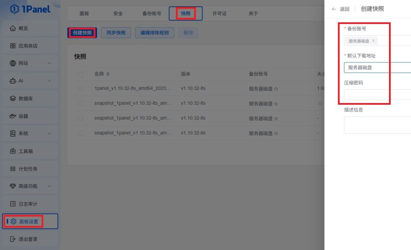Click the 退出登录 logout icon
Screen dimensions: 411x250
(x=12, y=239)
